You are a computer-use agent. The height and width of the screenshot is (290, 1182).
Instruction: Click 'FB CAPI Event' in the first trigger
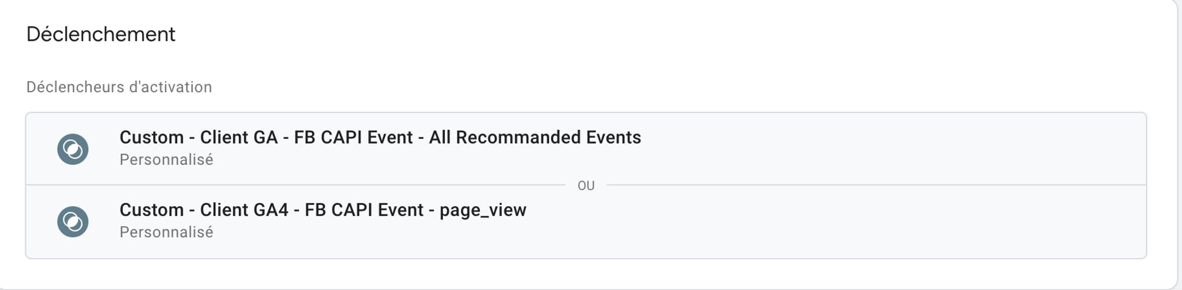point(353,138)
